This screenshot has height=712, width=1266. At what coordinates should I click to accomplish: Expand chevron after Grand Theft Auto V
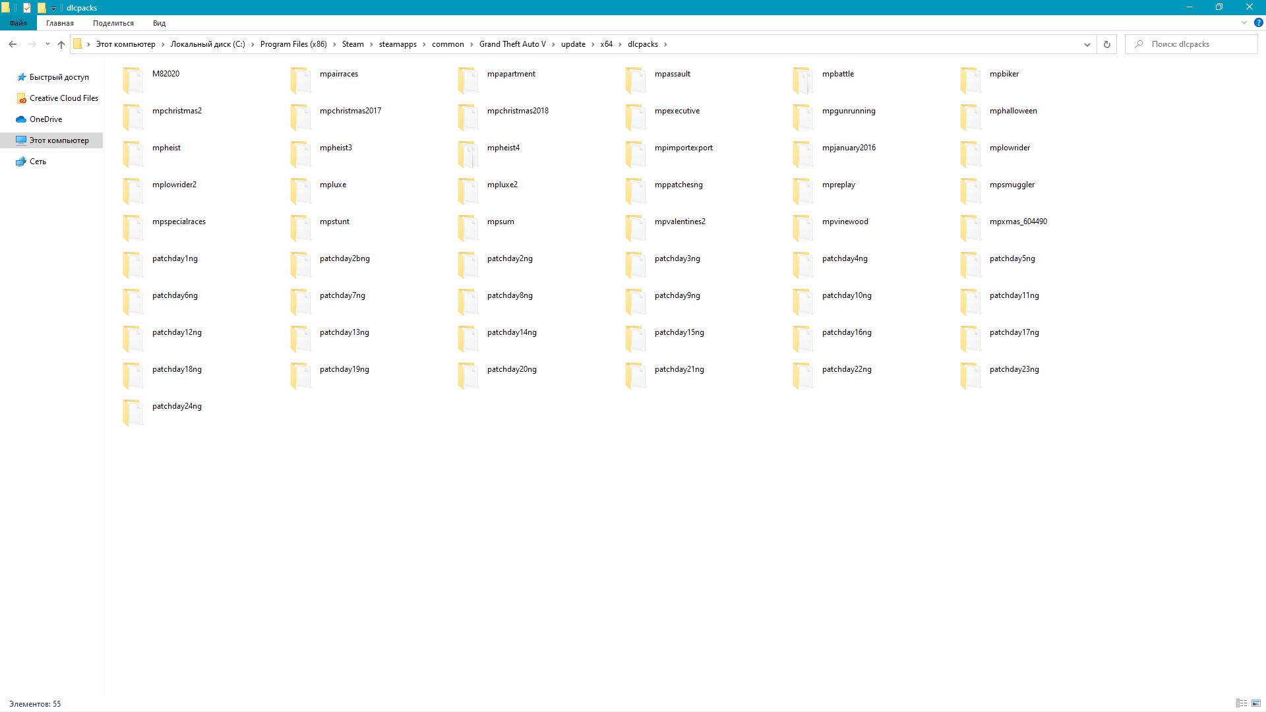coord(553,44)
